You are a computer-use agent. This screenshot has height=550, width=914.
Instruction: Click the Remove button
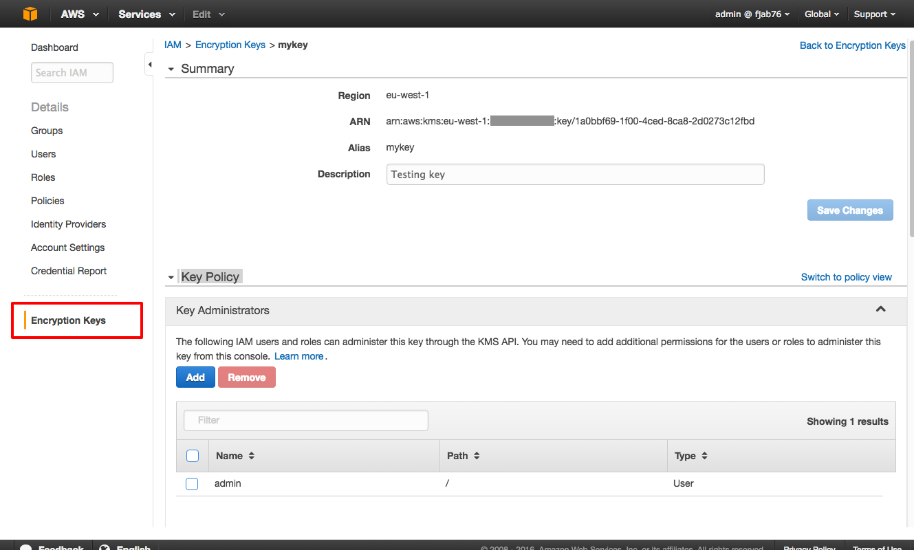tap(247, 377)
